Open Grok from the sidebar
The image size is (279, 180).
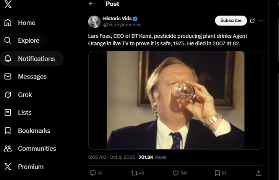(x=25, y=95)
